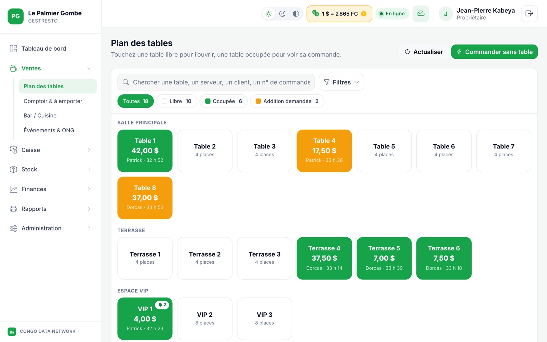Filter tables by Libre status
This screenshot has width=547, height=342.
click(176, 101)
